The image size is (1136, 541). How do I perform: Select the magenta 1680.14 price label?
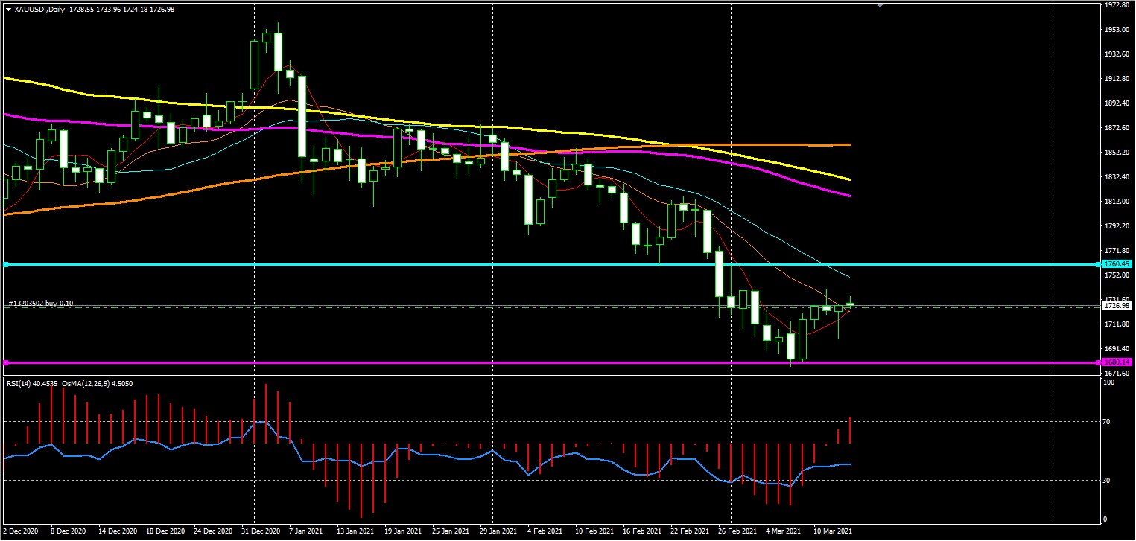[x=1117, y=362]
